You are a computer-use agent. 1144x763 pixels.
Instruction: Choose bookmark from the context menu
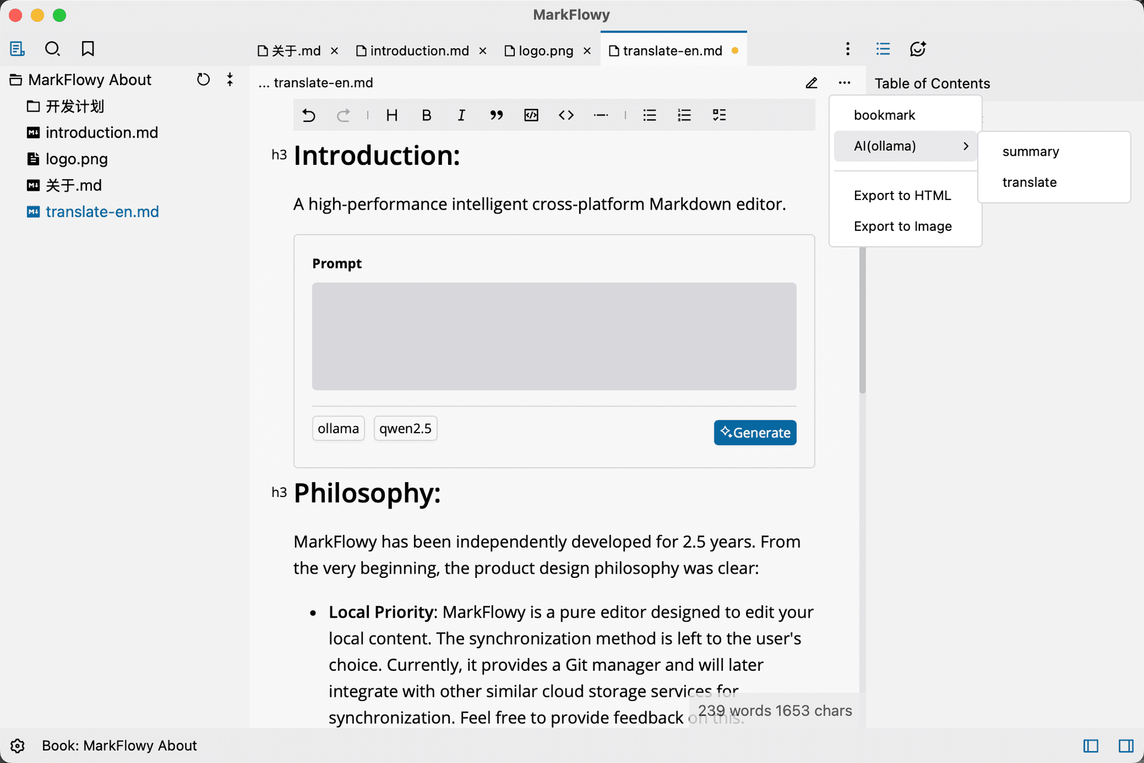(x=905, y=115)
